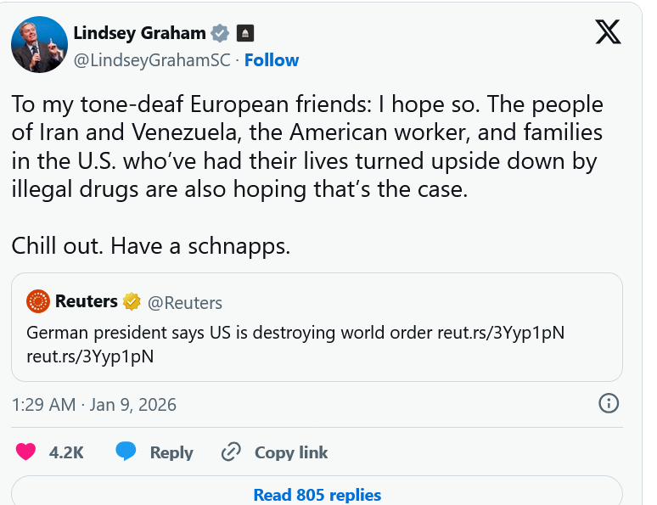Image resolution: width=657 pixels, height=505 pixels.
Task: Click the Reuters logo avatar
Action: click(38, 301)
